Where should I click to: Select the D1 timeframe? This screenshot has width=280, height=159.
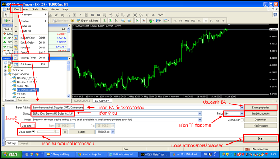(211, 21)
